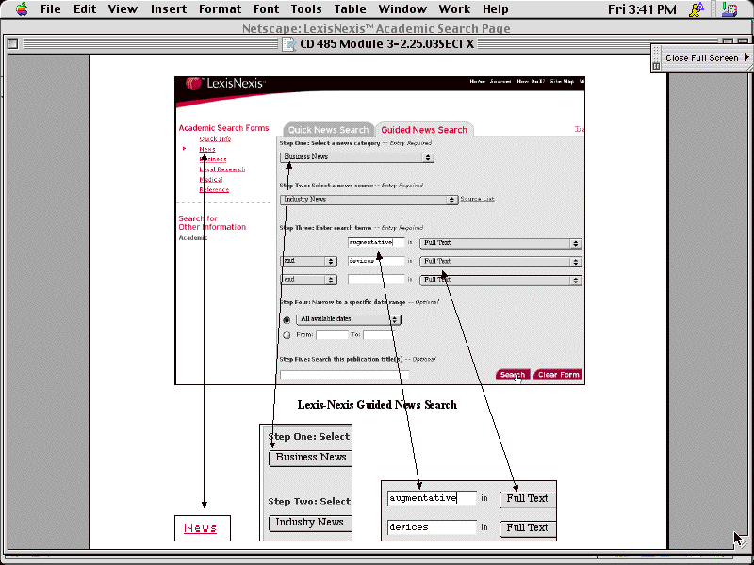
Task: Open the Full Text dropdown beside devices in form
Action: click(500, 262)
